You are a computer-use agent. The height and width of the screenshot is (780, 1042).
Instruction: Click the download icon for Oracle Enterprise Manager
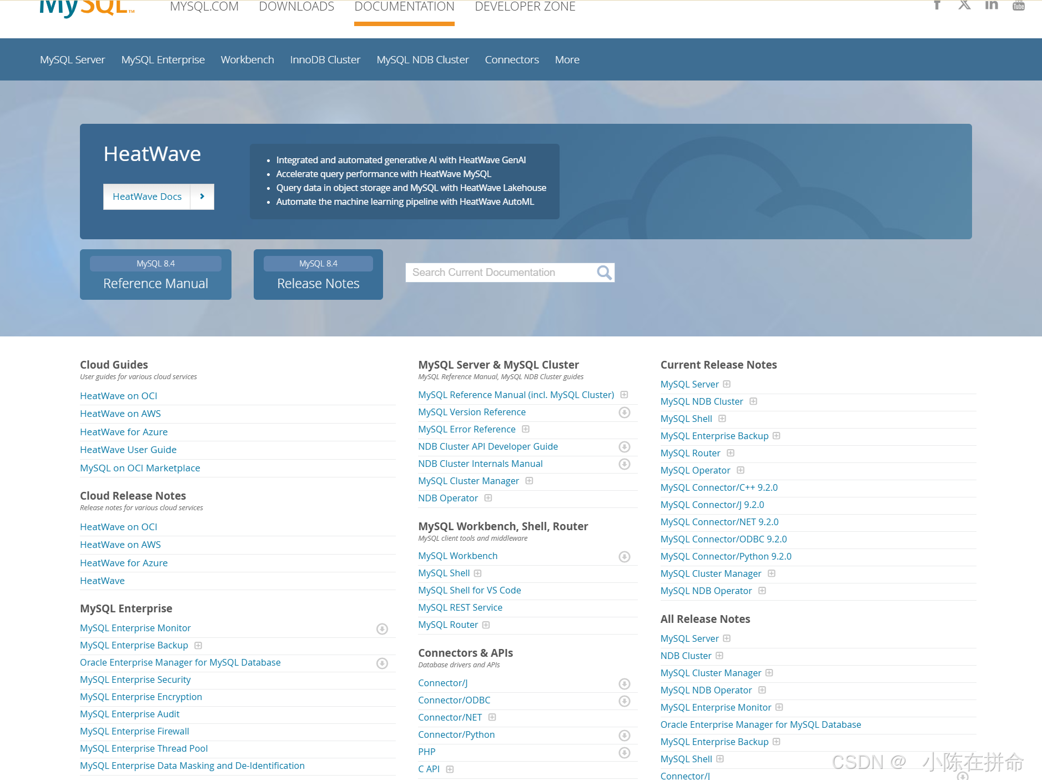click(382, 663)
